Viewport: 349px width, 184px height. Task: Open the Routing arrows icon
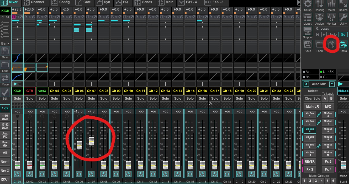coord(319,4)
